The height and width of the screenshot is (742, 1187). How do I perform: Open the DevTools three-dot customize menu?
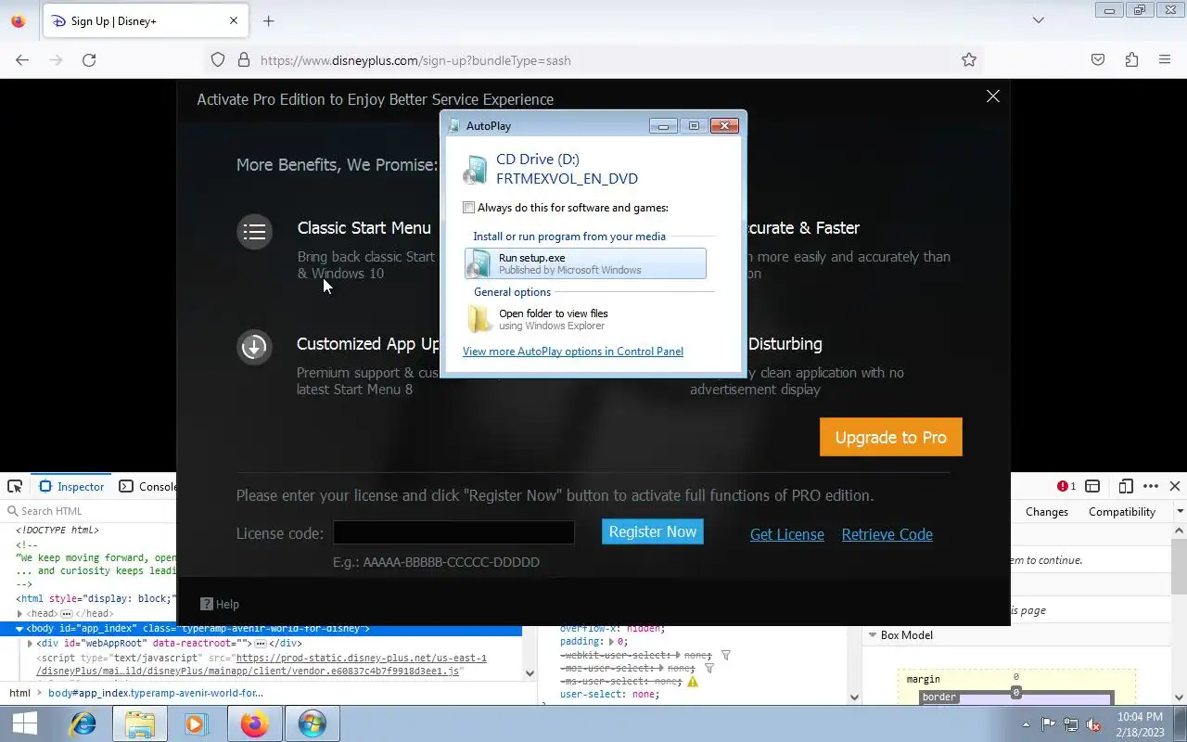click(1151, 486)
